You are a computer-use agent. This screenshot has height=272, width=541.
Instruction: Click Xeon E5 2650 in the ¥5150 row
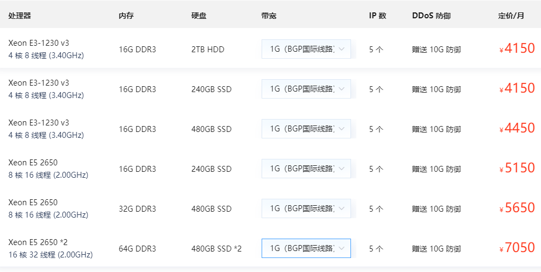pyautogui.click(x=33, y=162)
